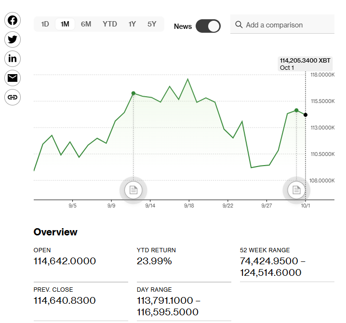Display the 5Y price history
This screenshot has width=346, height=323.
(152, 24)
